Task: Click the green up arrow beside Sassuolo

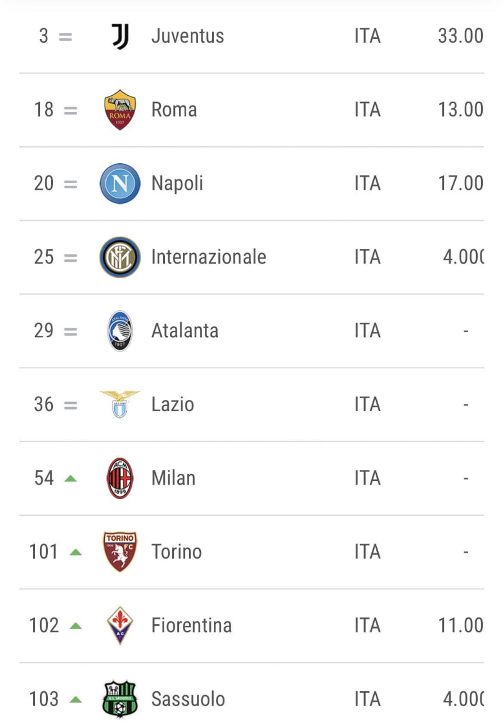Action: pyautogui.click(x=75, y=700)
